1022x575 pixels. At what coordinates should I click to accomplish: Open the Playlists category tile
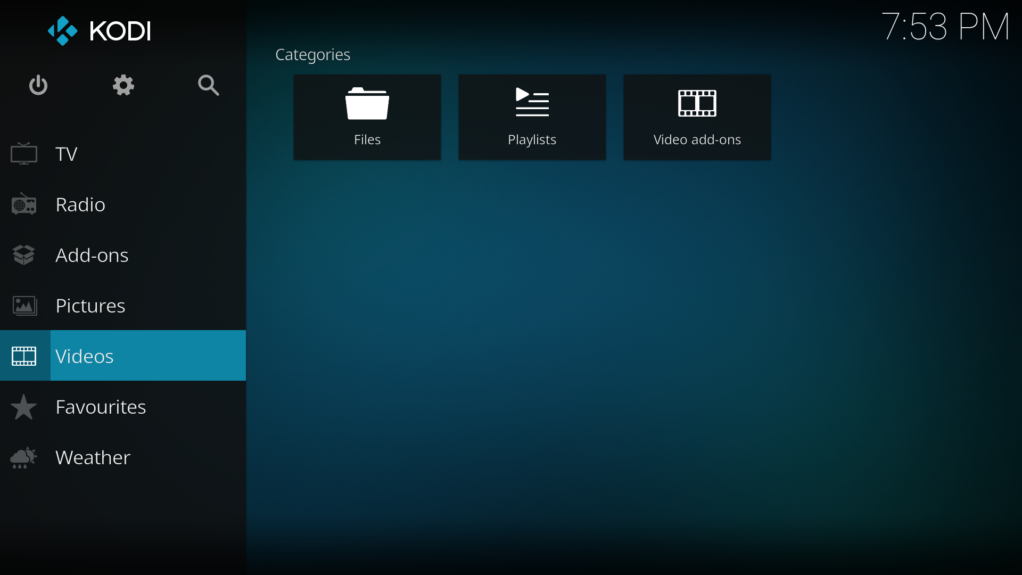pos(532,117)
